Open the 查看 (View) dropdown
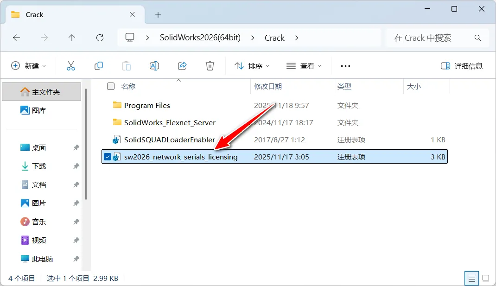This screenshot has height=286, width=496. tap(304, 66)
